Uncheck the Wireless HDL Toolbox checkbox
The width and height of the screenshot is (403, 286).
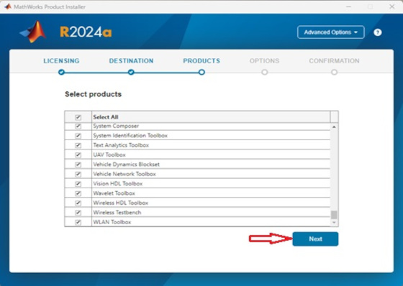(78, 203)
